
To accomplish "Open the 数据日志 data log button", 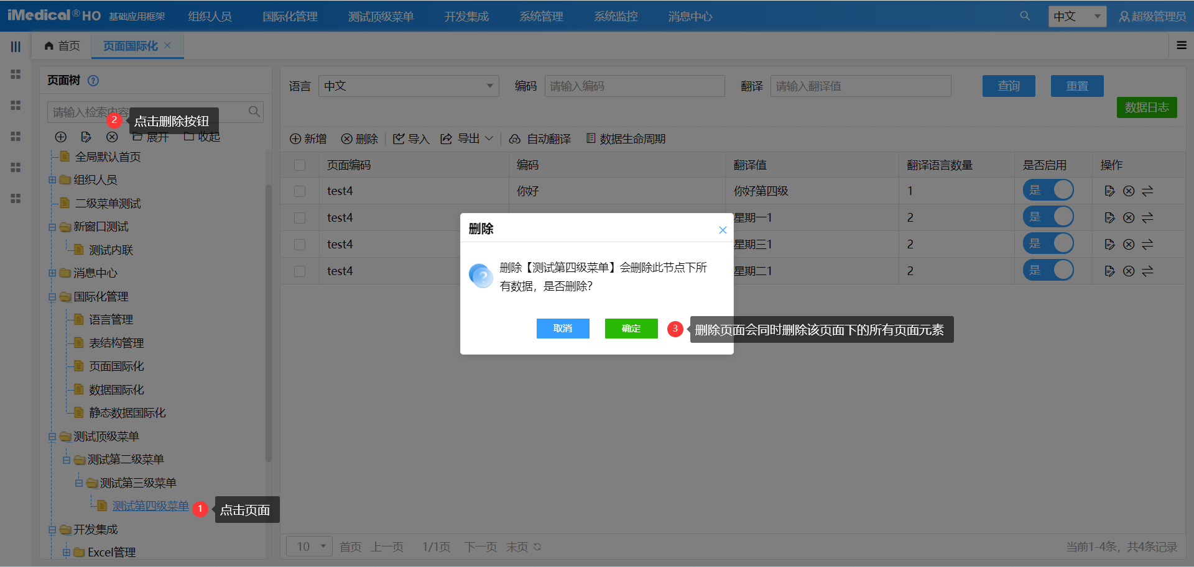I will click(1147, 107).
